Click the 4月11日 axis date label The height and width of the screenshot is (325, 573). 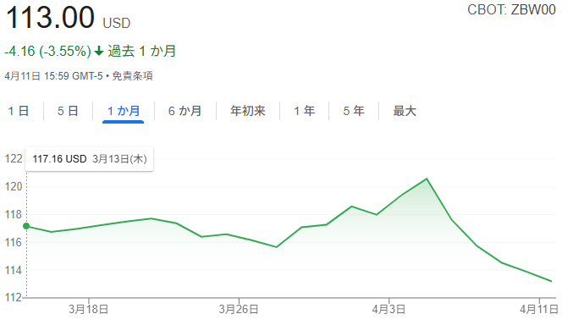pyautogui.click(x=539, y=309)
